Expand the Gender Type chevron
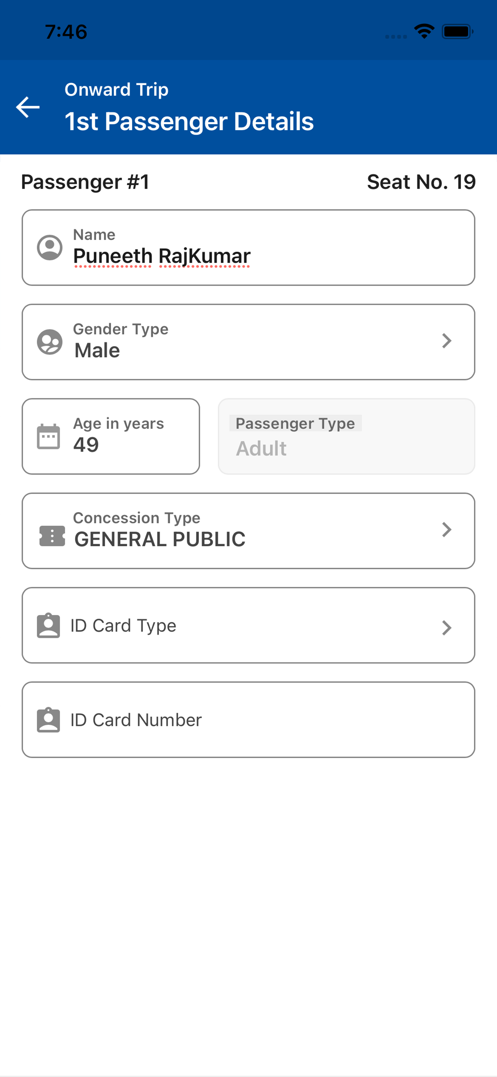497x1077 pixels. 447,341
